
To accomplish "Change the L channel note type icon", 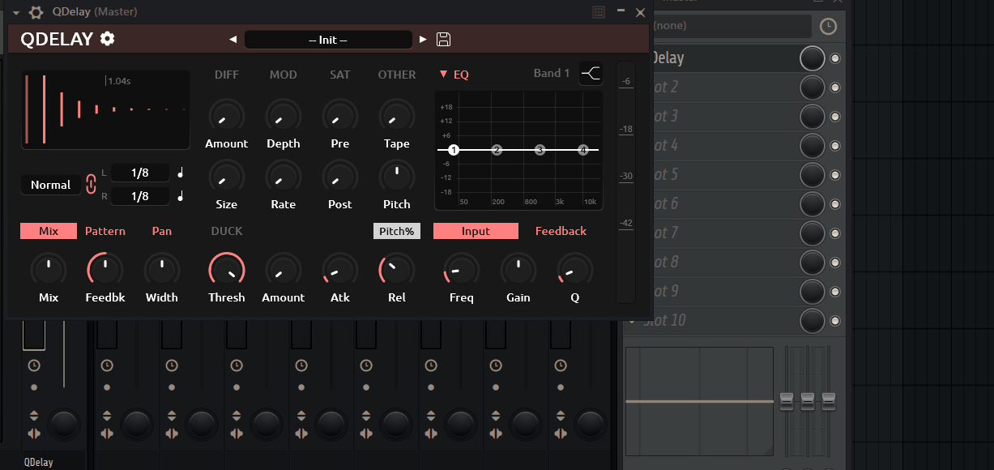I will (181, 173).
